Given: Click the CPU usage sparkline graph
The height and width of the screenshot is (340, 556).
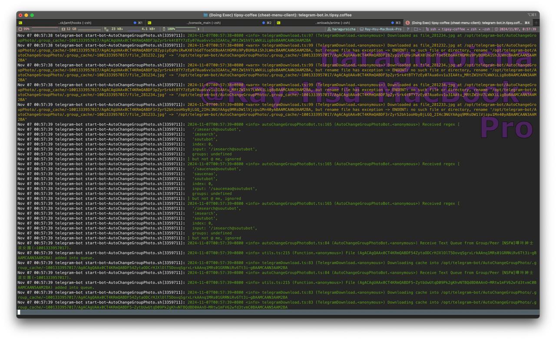Looking at the screenshot, I should [44, 29].
